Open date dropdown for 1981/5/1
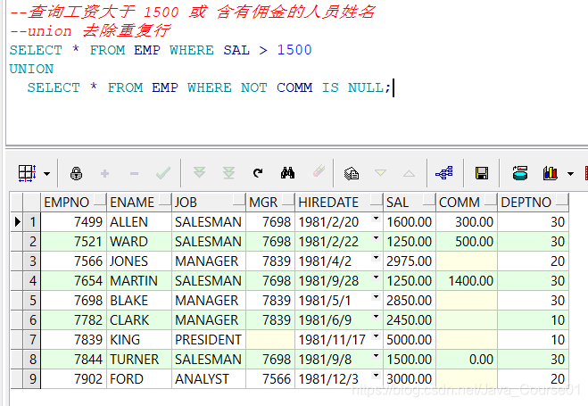This screenshot has width=588, height=406. click(x=376, y=296)
